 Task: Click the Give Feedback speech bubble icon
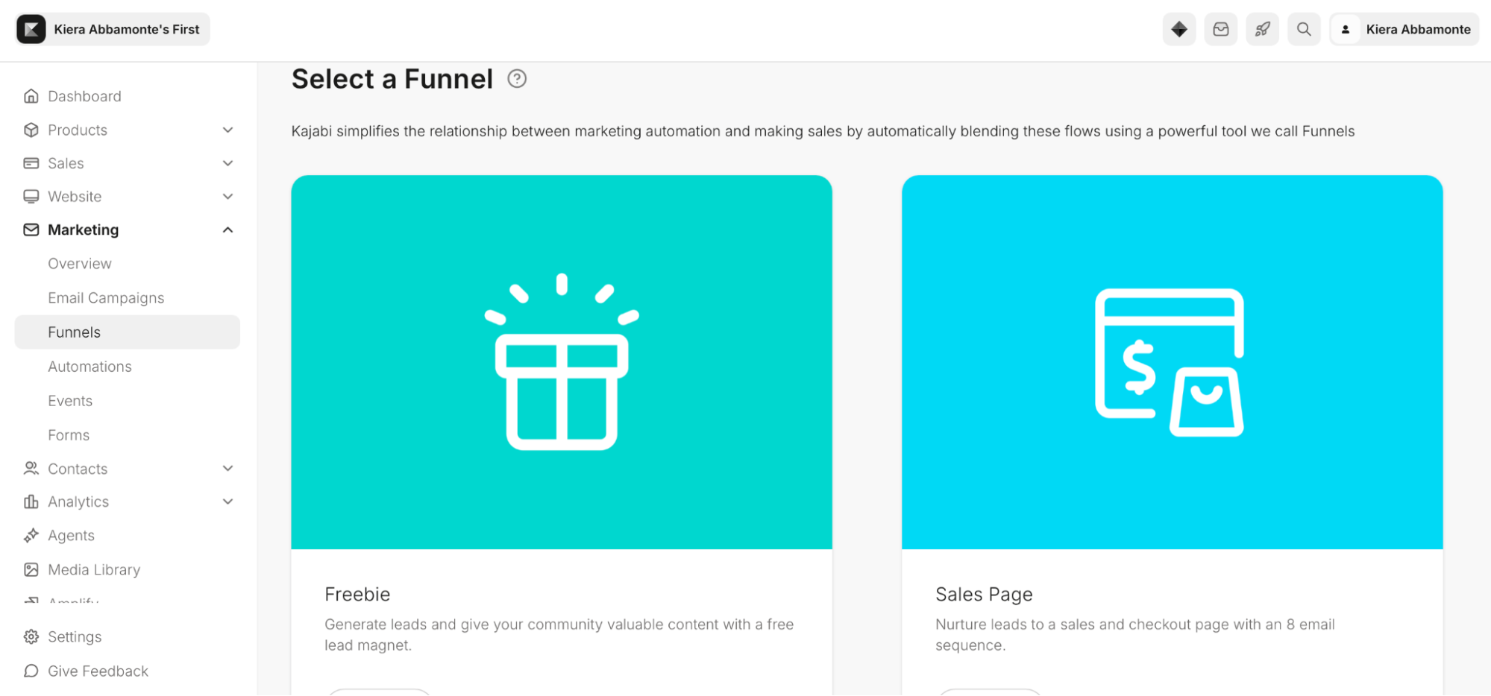tap(31, 671)
